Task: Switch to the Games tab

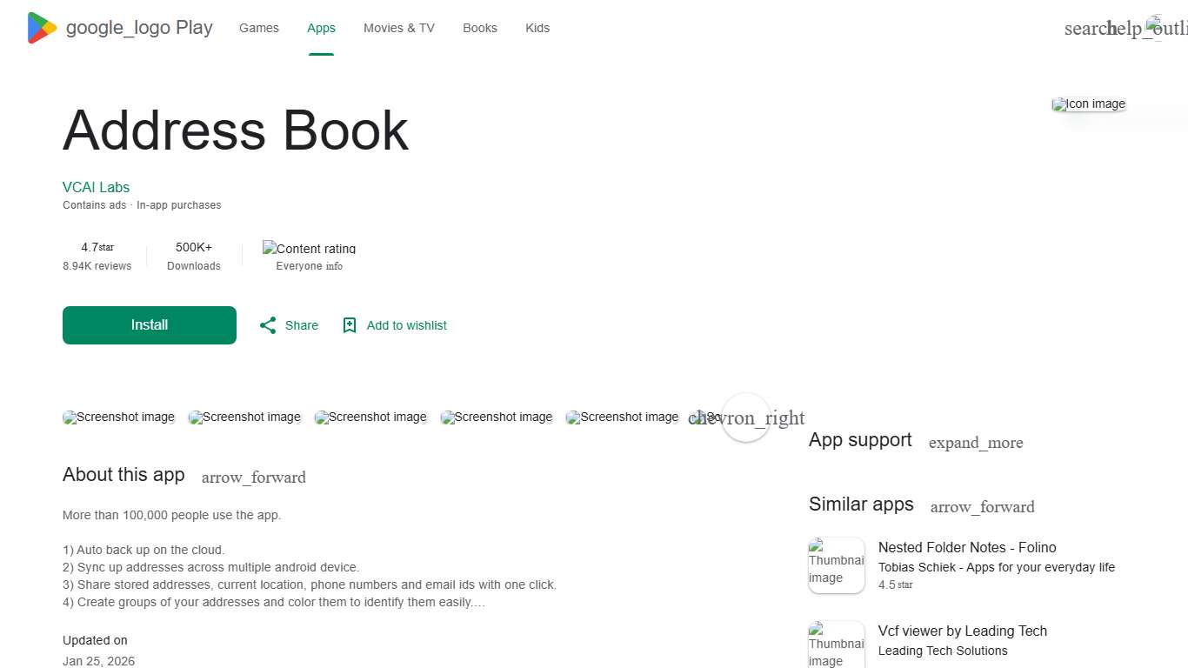Action: click(258, 27)
